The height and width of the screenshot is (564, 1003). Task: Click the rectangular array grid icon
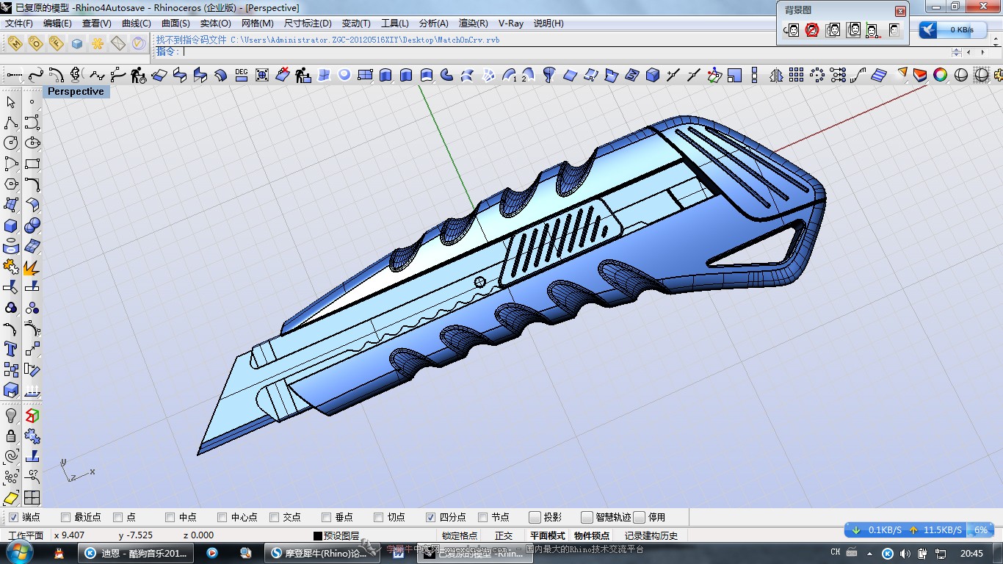point(797,74)
